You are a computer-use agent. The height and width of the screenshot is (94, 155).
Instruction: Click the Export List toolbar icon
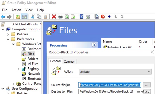pyautogui.click(x=73, y=17)
